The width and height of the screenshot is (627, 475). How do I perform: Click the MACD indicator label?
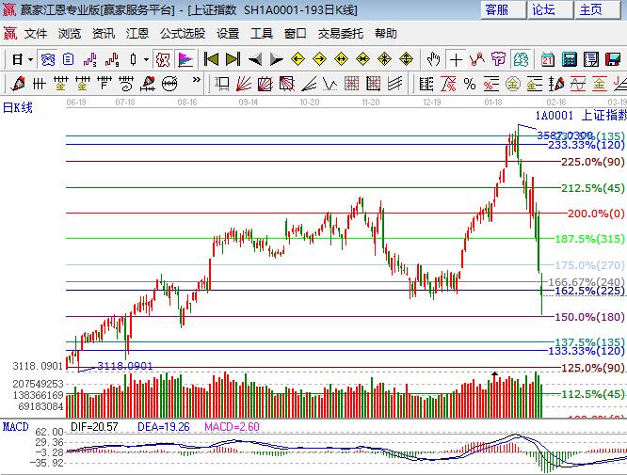[x=15, y=426]
